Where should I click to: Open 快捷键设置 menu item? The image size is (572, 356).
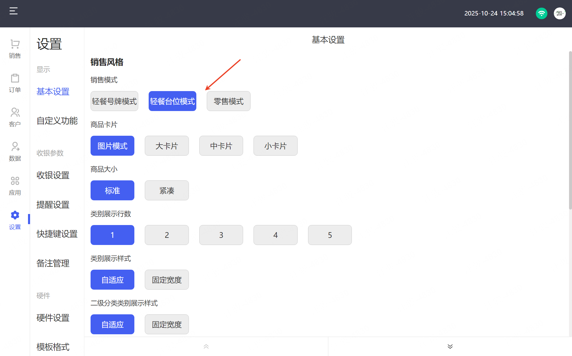coord(57,234)
